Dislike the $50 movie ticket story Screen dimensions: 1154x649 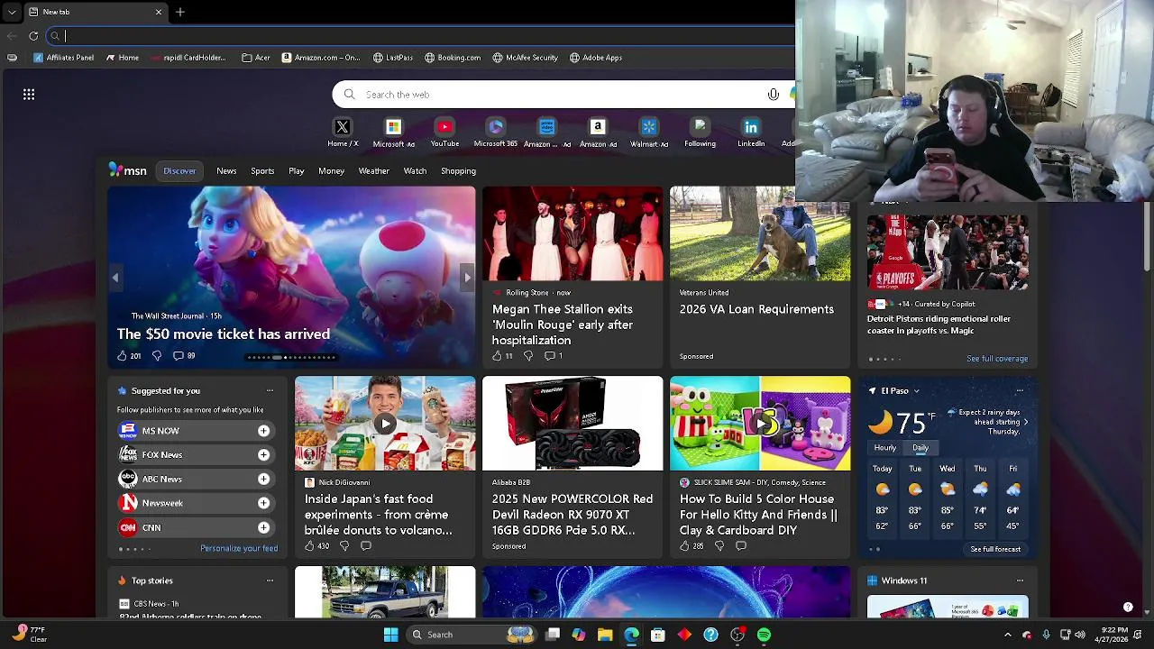coord(157,356)
